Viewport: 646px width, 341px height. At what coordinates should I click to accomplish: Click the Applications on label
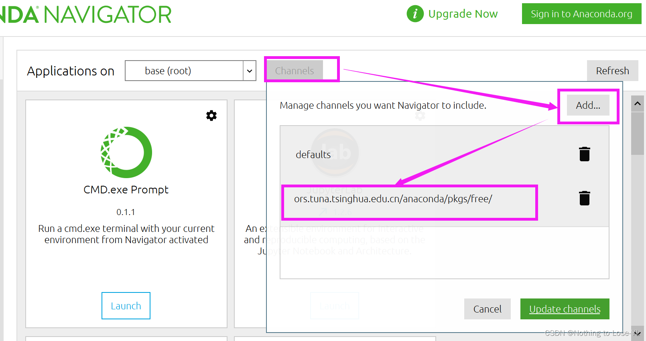tap(71, 71)
